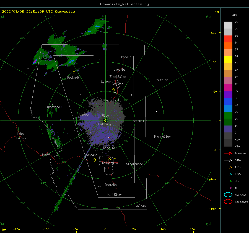Click the white 04DK arrow icon
The width and height of the screenshot is (249, 233).
(228, 160)
